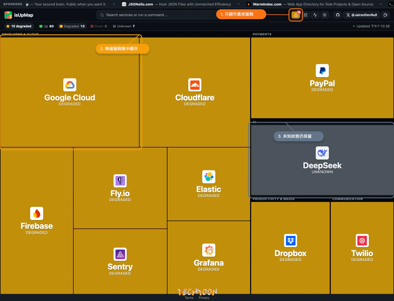394x301 pixels.
Task: Open the activity pulse view
Action: click(315, 15)
